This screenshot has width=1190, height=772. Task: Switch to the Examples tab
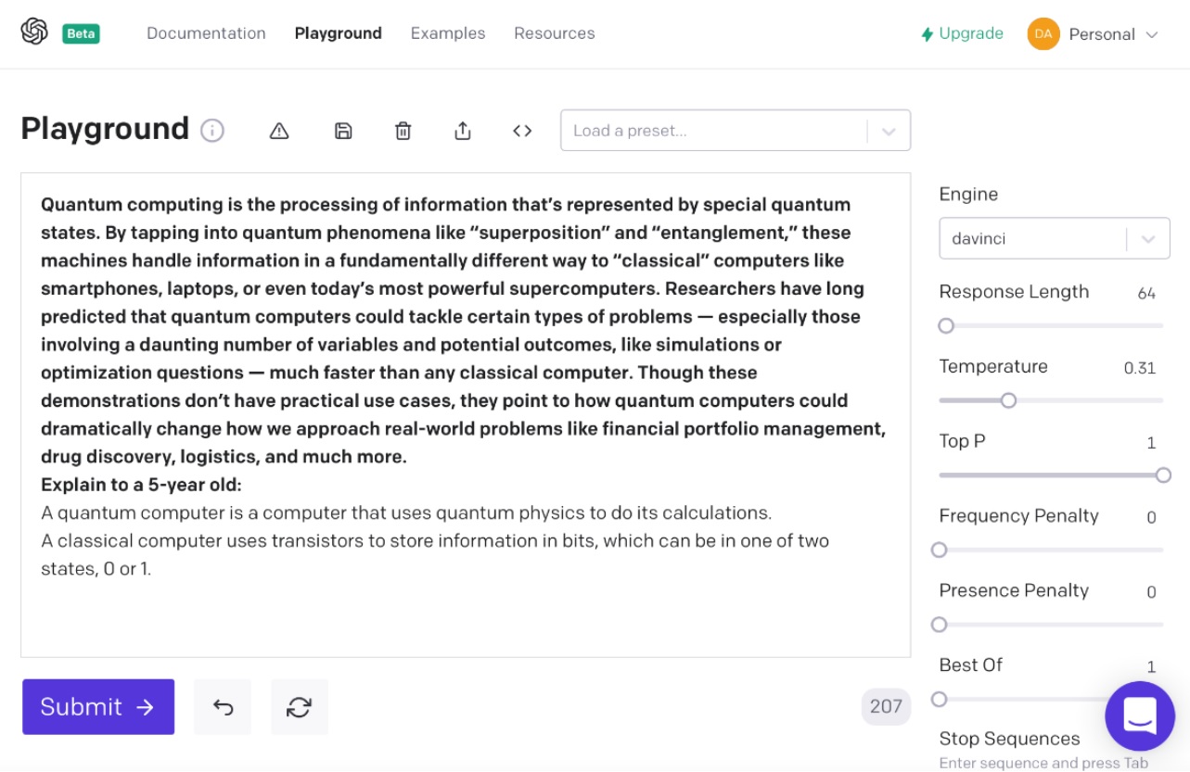pyautogui.click(x=448, y=33)
